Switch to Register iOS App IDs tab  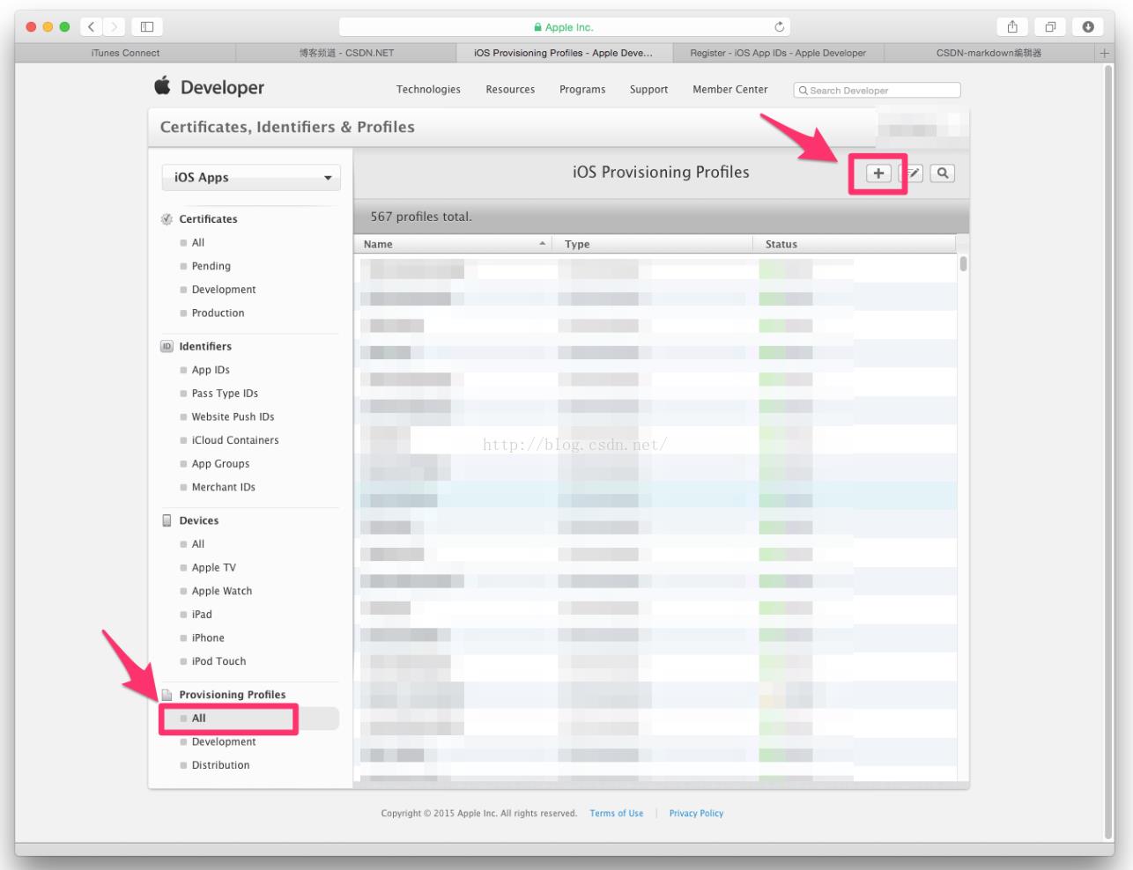coord(778,53)
